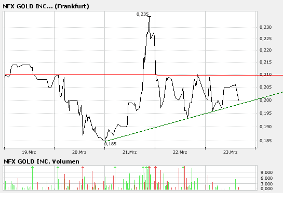Select the 21.Mrz date label
Viewport: 283px width, 200px height.
pyautogui.click(x=130, y=152)
